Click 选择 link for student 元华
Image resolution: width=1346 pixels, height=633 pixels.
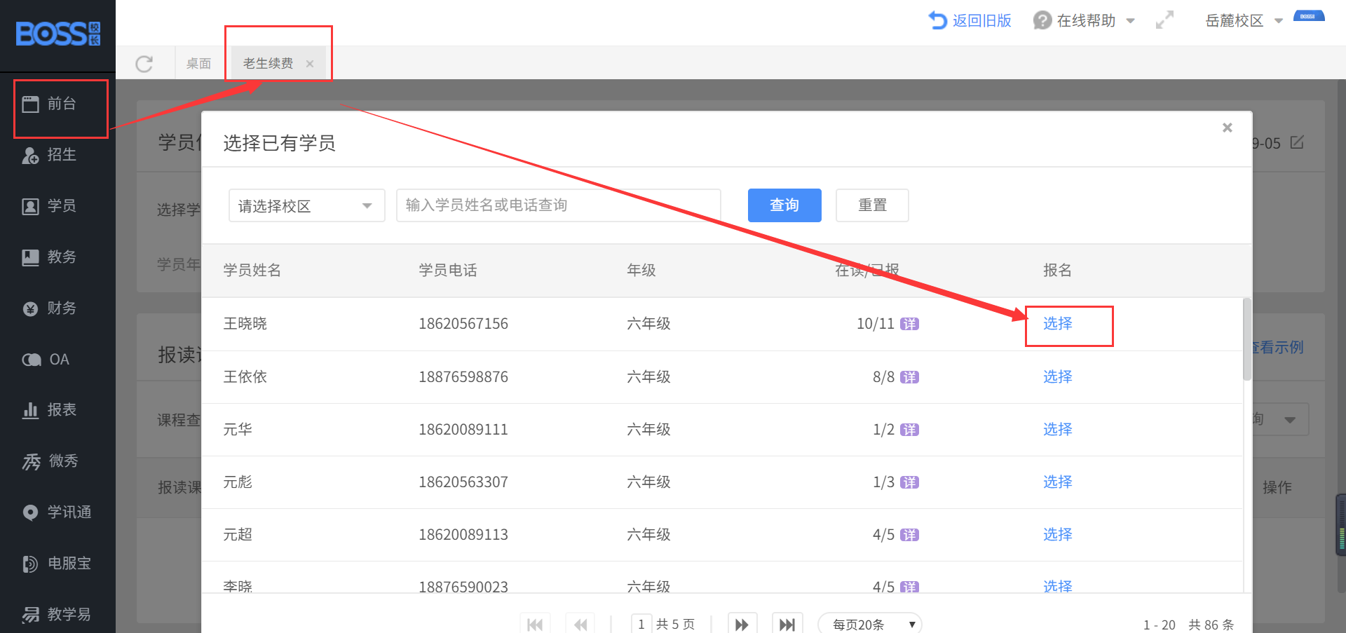click(x=1057, y=429)
